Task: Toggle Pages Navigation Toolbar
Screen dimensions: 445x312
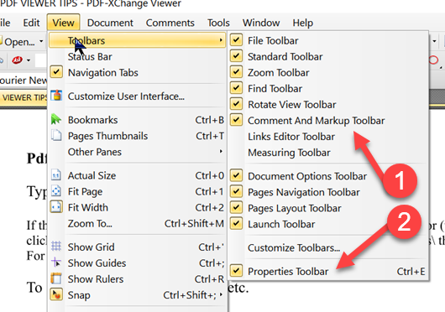Action: click(236, 191)
